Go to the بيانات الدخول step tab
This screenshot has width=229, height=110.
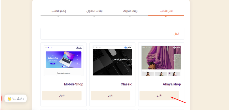(94, 11)
